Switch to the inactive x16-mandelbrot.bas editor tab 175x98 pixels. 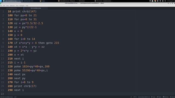(12, 8)
